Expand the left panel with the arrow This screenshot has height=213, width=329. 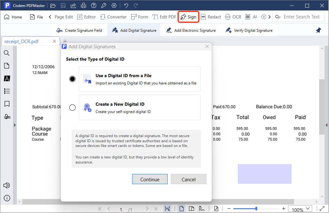pos(14,125)
